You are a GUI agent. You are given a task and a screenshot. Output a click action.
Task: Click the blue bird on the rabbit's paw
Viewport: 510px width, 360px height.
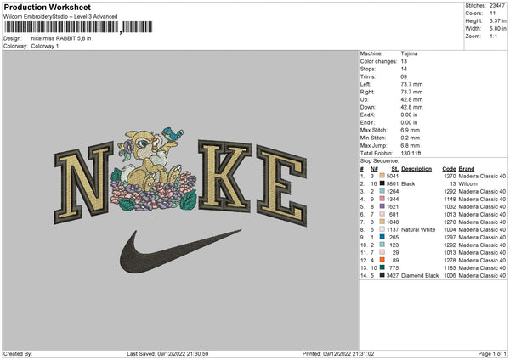(173, 133)
